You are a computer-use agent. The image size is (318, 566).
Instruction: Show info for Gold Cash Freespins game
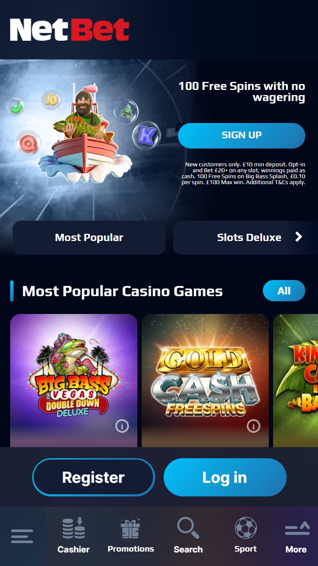[254, 426]
